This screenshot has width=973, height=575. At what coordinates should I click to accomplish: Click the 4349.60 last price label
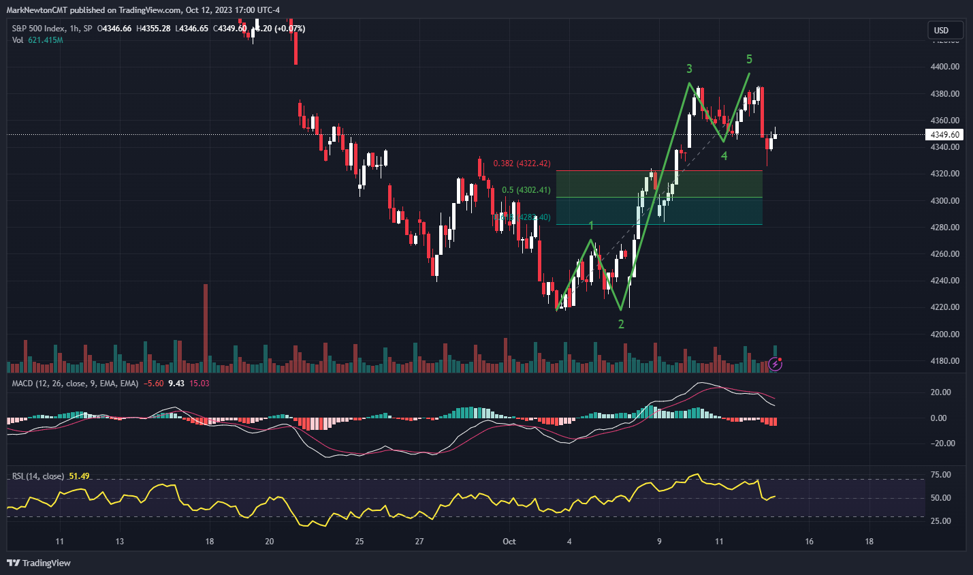943,134
